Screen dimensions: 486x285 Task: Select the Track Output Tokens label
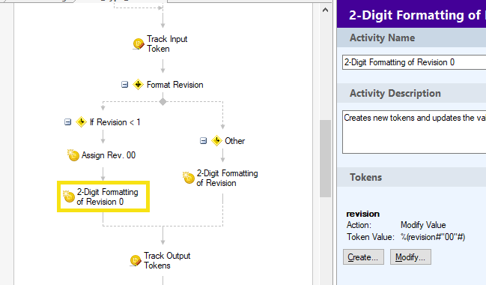[167, 260]
